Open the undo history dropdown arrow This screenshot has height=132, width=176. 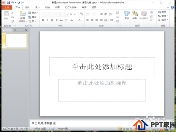[15, 2]
